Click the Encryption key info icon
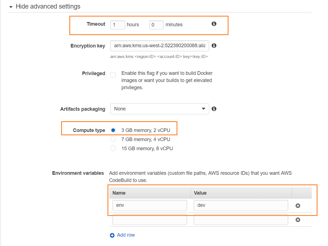328x246 pixels. [214, 46]
